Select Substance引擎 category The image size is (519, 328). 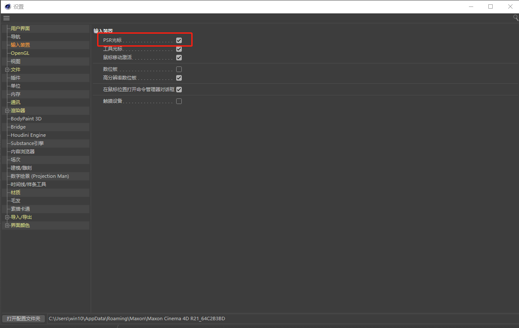click(x=27, y=143)
